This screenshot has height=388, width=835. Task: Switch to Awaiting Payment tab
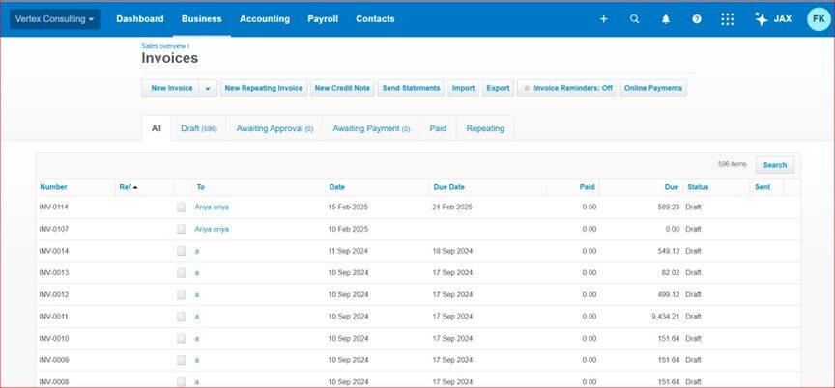371,128
